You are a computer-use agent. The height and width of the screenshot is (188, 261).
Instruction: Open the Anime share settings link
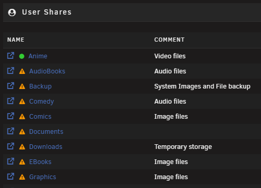(x=38, y=56)
